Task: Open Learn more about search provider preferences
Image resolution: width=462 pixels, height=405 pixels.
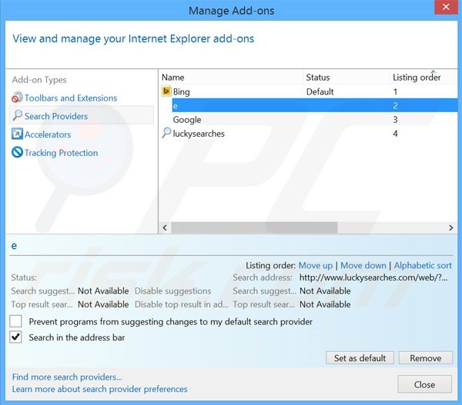Action: [x=99, y=389]
